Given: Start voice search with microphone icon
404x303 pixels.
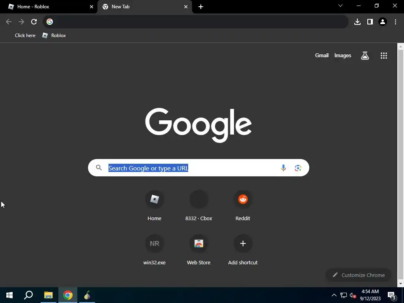Looking at the screenshot, I should tap(283, 168).
